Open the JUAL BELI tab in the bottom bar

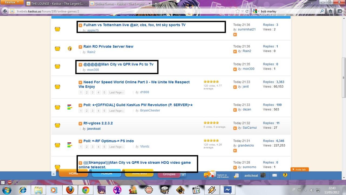click(139, 173)
